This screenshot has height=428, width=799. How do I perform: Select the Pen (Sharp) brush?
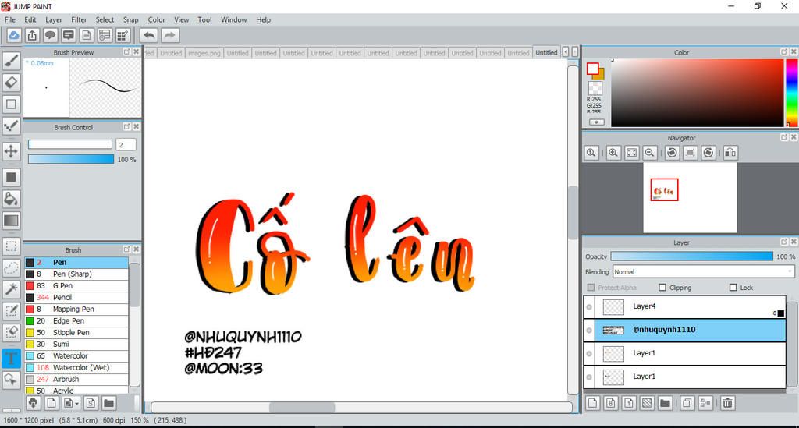(x=76, y=274)
